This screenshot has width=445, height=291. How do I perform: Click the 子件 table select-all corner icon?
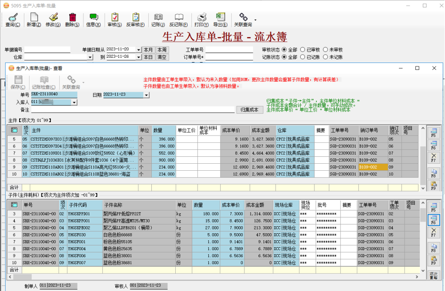(x=14, y=205)
